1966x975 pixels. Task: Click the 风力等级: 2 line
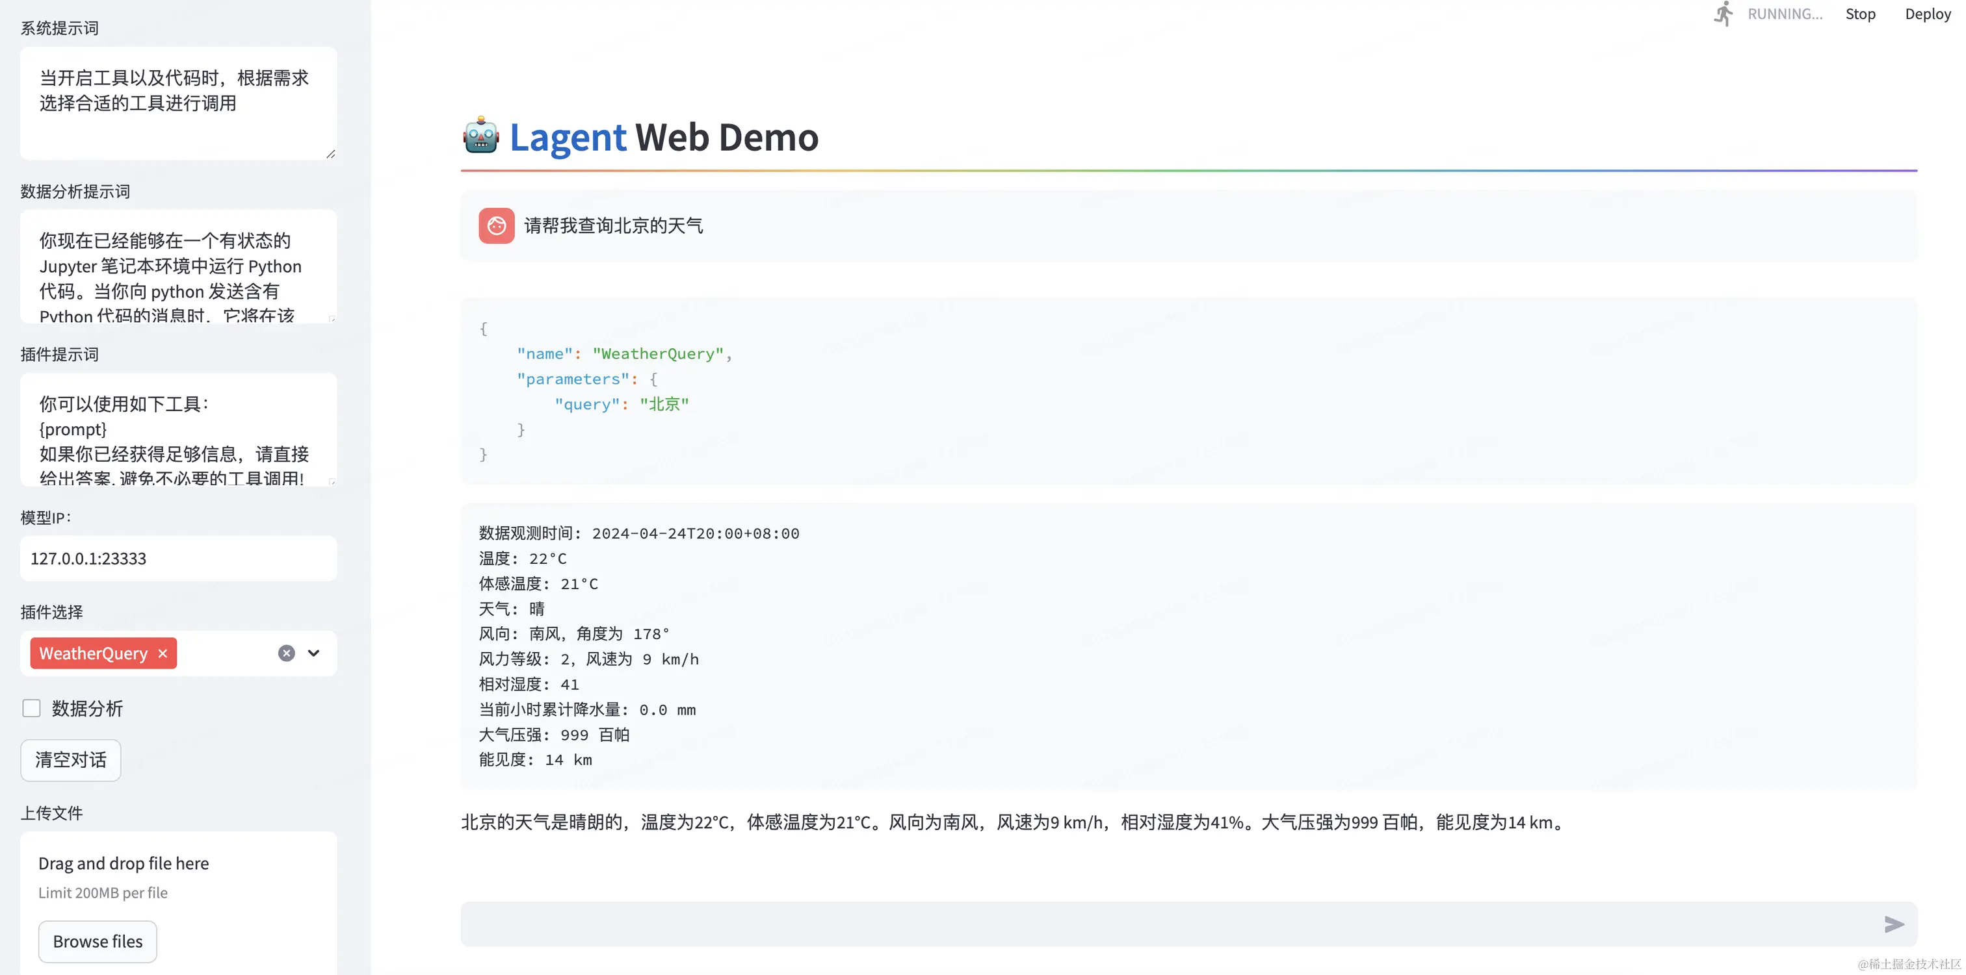588,659
